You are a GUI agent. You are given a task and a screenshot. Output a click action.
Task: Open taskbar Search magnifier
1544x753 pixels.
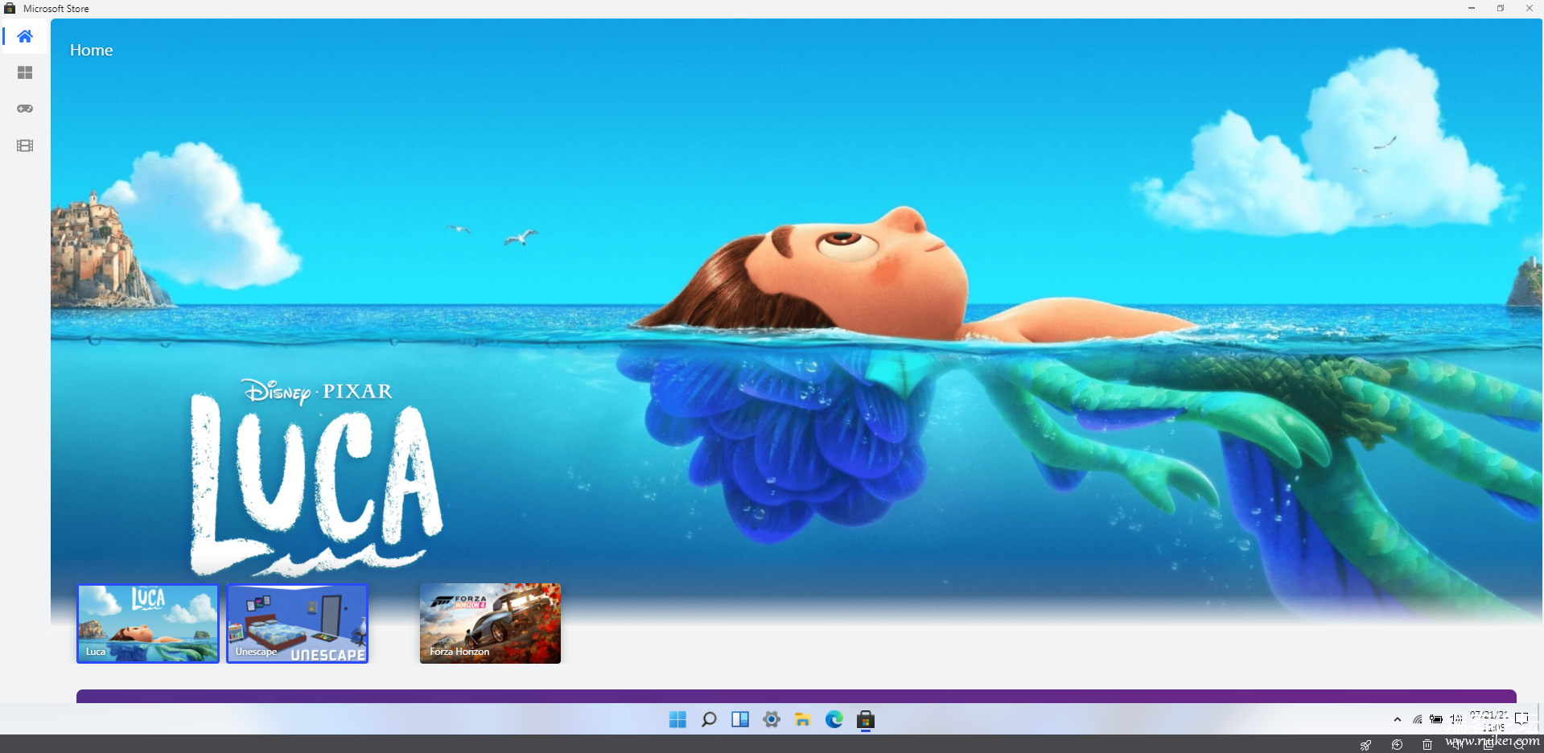(709, 719)
